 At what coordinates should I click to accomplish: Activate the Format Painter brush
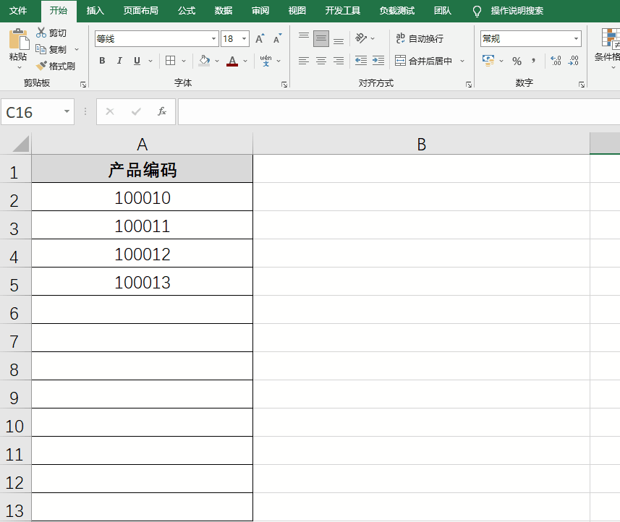[x=41, y=66]
